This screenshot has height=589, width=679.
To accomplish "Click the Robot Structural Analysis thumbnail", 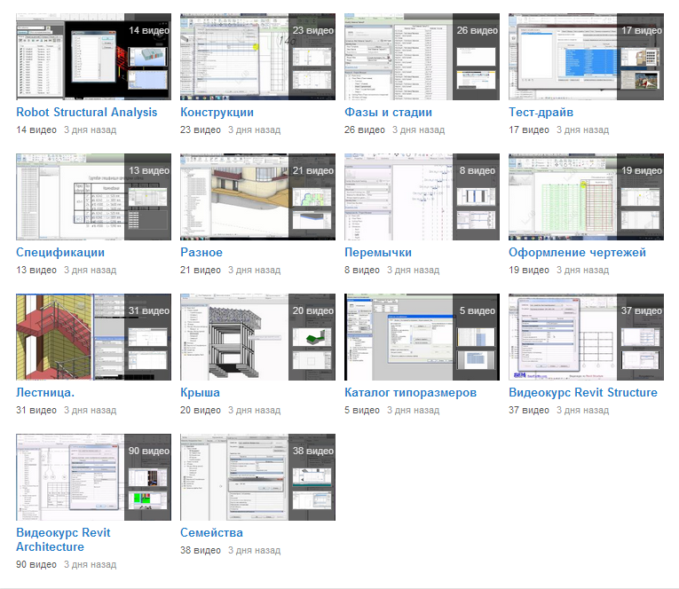I will tap(93, 57).
